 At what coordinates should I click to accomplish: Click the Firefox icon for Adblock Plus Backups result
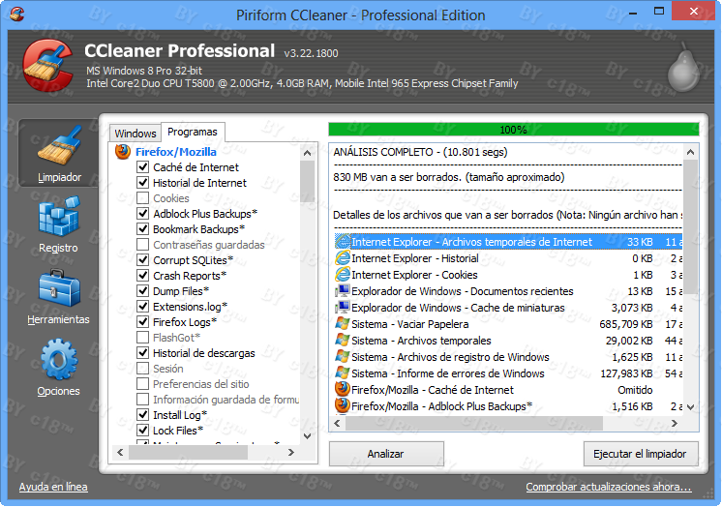pos(343,406)
